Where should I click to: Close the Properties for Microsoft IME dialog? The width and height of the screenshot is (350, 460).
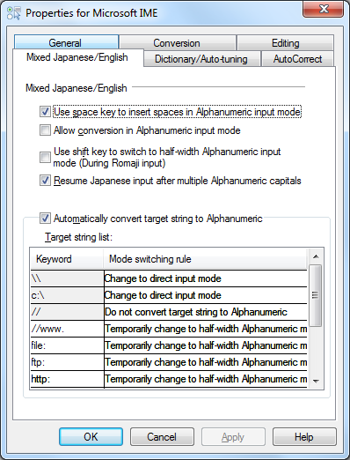[x=323, y=9]
